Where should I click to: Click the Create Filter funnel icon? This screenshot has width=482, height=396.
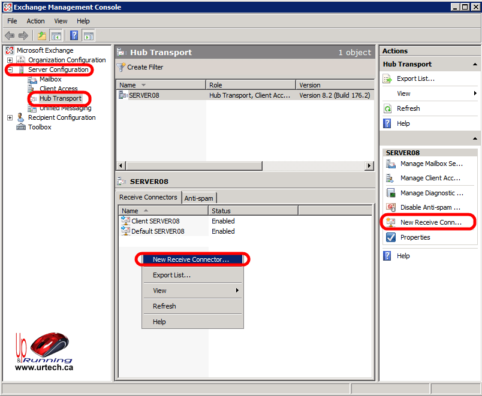tap(121, 67)
